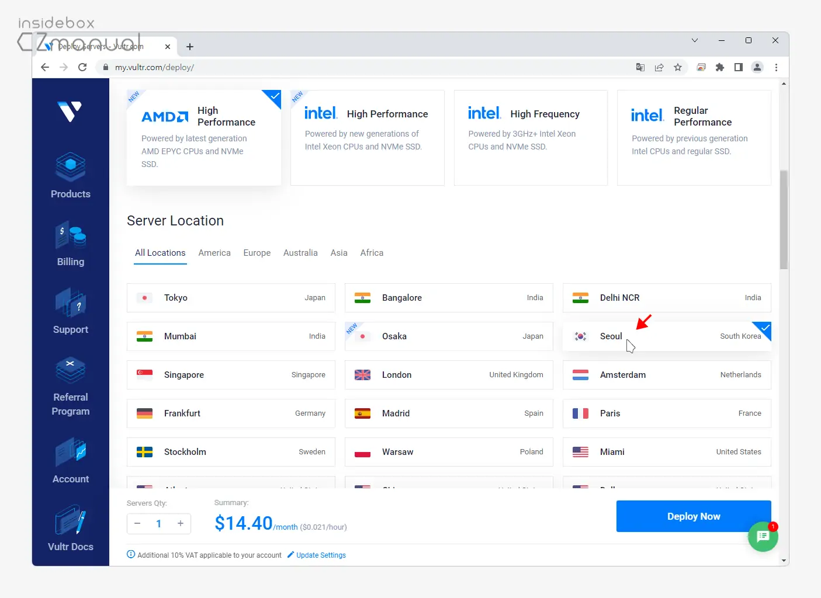The image size is (821, 598).
Task: Open the Update Settings link
Action: (321, 555)
